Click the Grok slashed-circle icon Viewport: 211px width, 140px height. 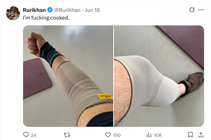(x=192, y=10)
